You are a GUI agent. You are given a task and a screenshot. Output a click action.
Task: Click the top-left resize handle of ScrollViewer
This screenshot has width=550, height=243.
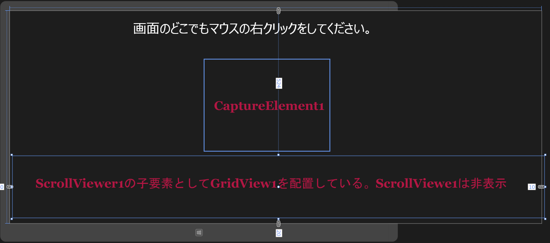click(12, 155)
